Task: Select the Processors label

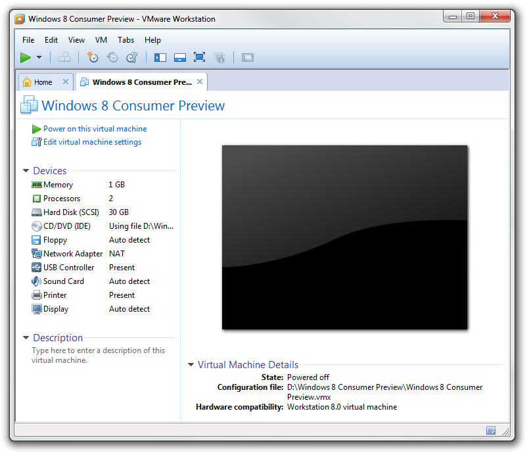Action: click(62, 199)
